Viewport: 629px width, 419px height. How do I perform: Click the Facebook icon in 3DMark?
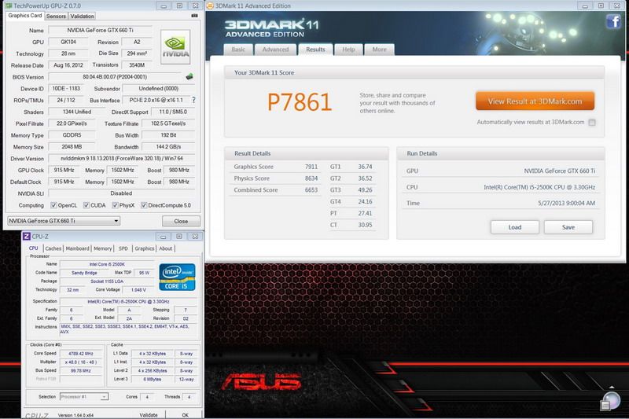612,21
